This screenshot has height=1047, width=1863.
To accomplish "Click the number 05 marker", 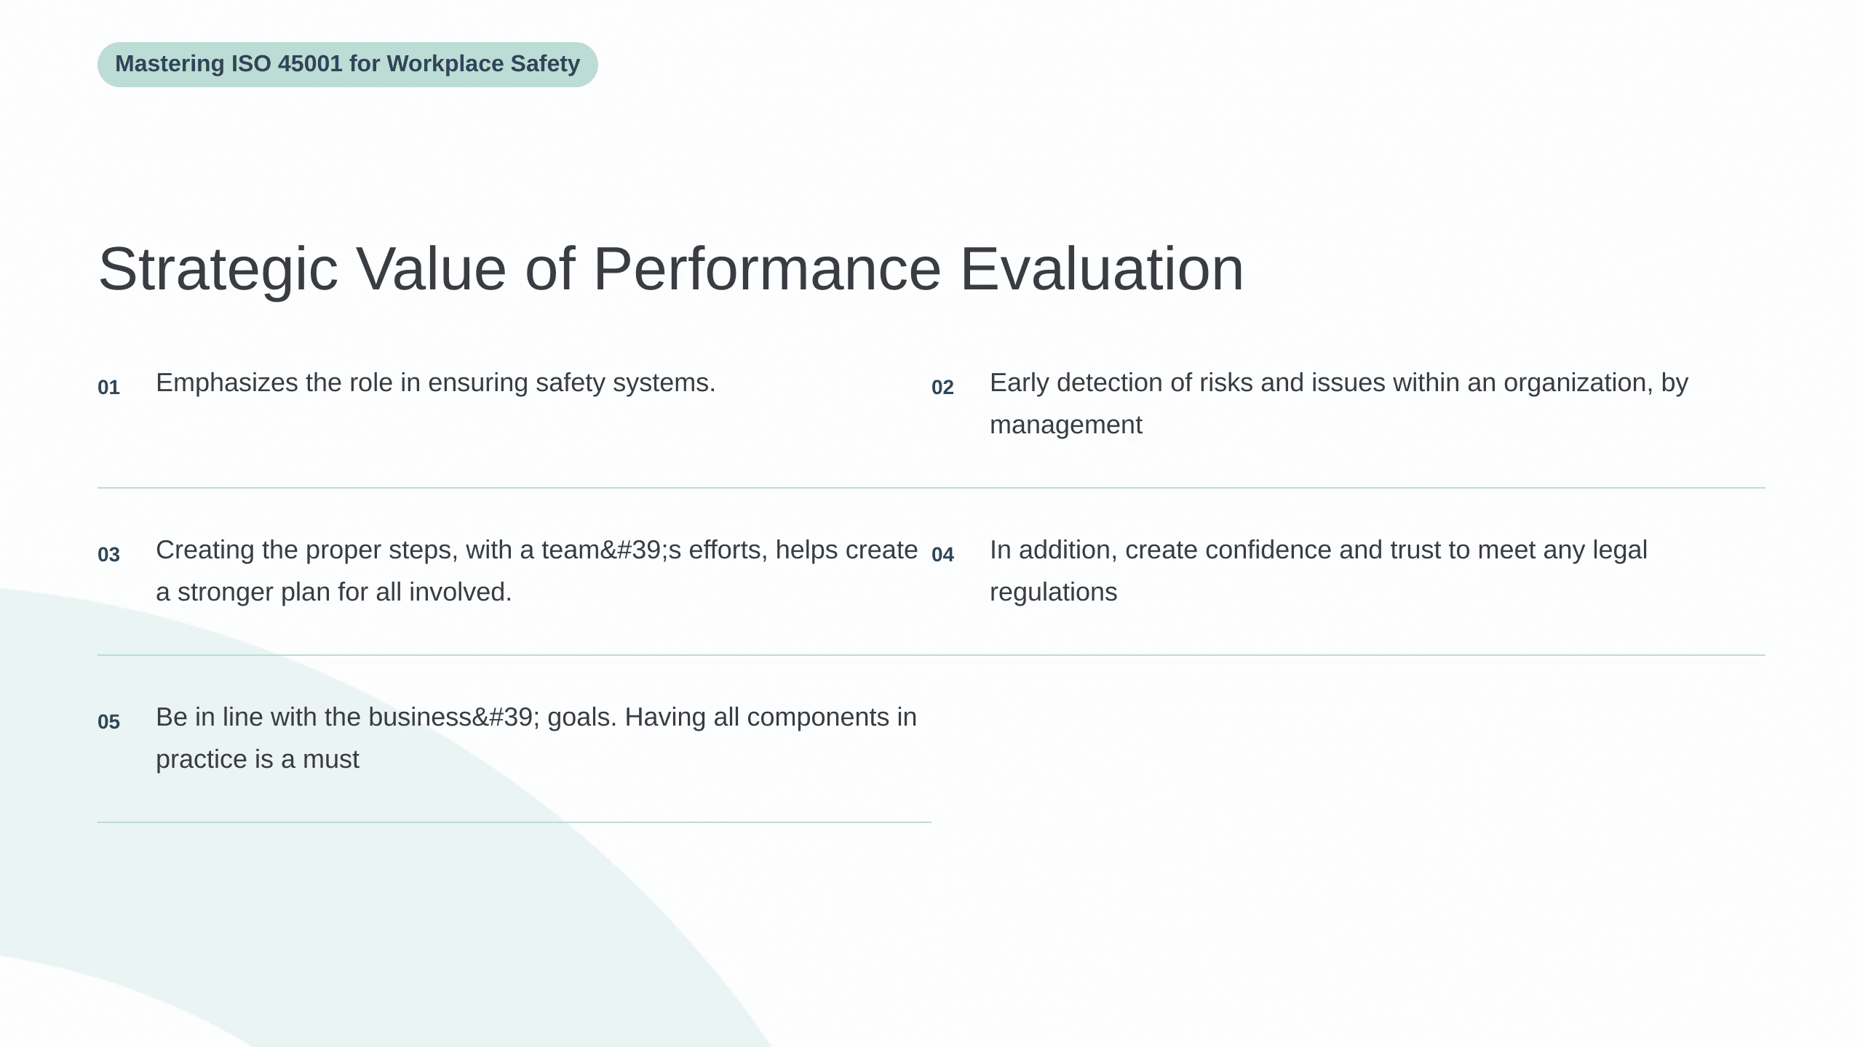I will point(108,722).
